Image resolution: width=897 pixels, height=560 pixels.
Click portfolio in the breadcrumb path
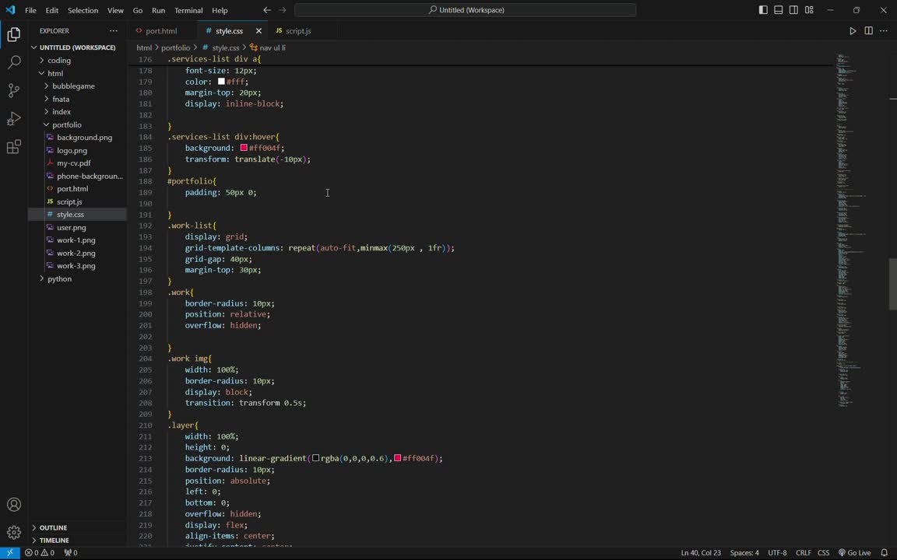(175, 48)
